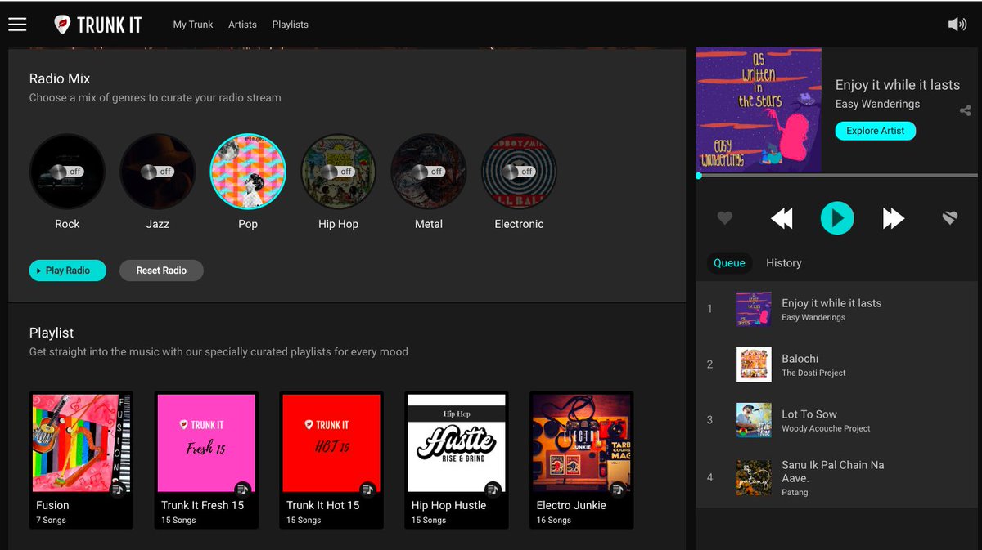
Task: Share the current song
Action: (x=965, y=110)
